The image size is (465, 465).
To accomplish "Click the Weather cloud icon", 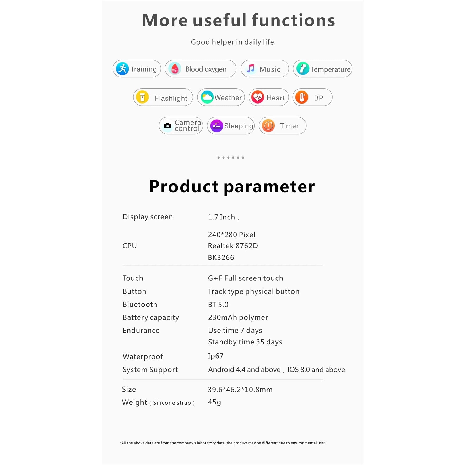I will coord(207,97).
